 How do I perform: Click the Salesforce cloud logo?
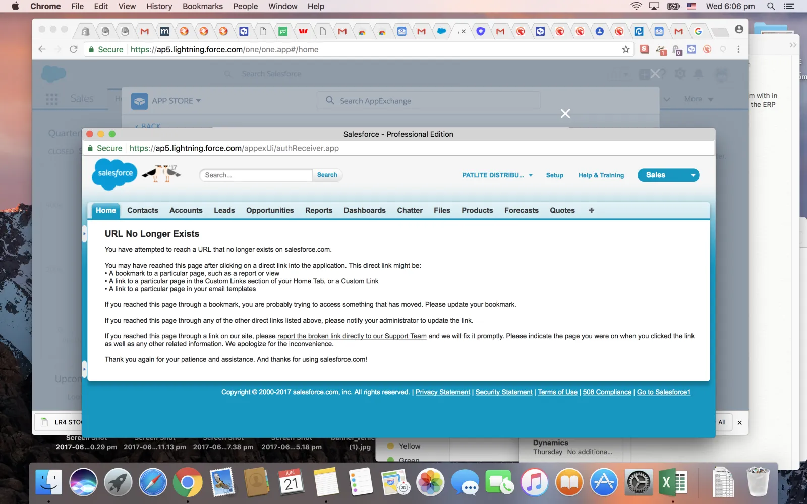pos(114,174)
